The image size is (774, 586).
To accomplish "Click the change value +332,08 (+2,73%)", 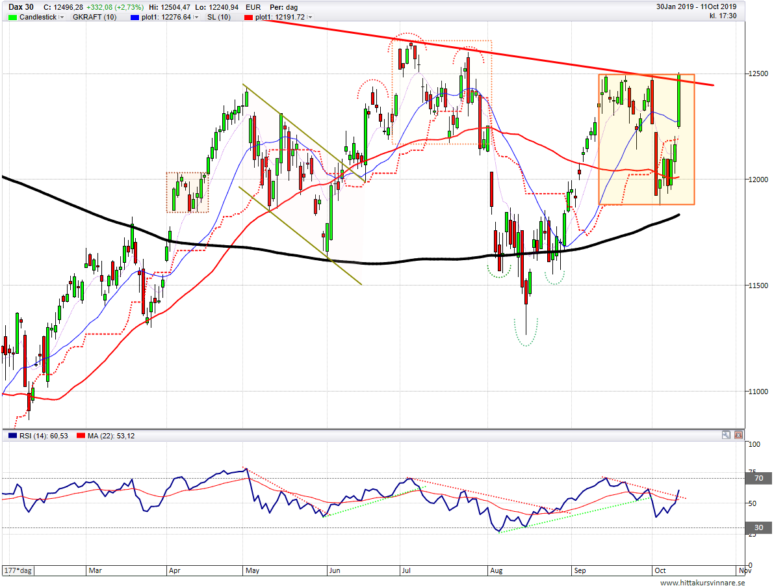I will click(x=115, y=7).
